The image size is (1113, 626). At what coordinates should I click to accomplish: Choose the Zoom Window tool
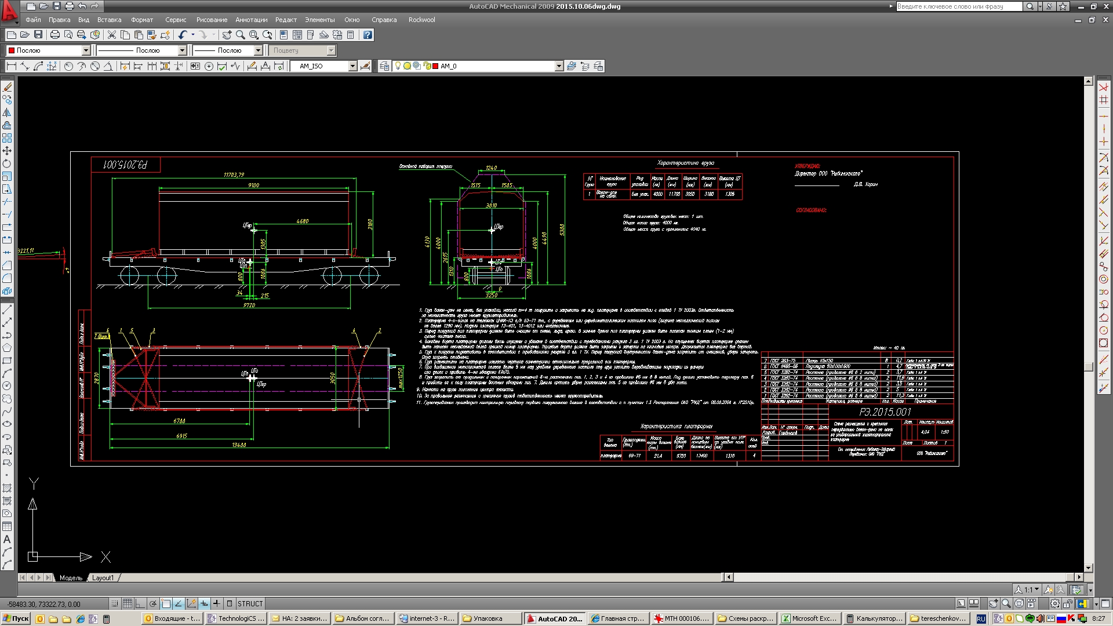tap(253, 35)
